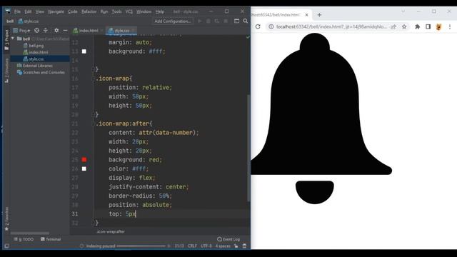Click the Stop icon in run toolbar
This screenshot has height=257, width=457.
click(x=226, y=21)
